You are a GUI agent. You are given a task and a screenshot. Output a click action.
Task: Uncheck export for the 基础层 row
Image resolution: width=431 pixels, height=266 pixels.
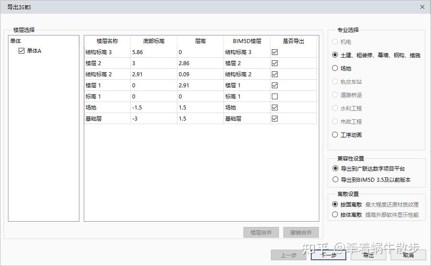[275, 118]
